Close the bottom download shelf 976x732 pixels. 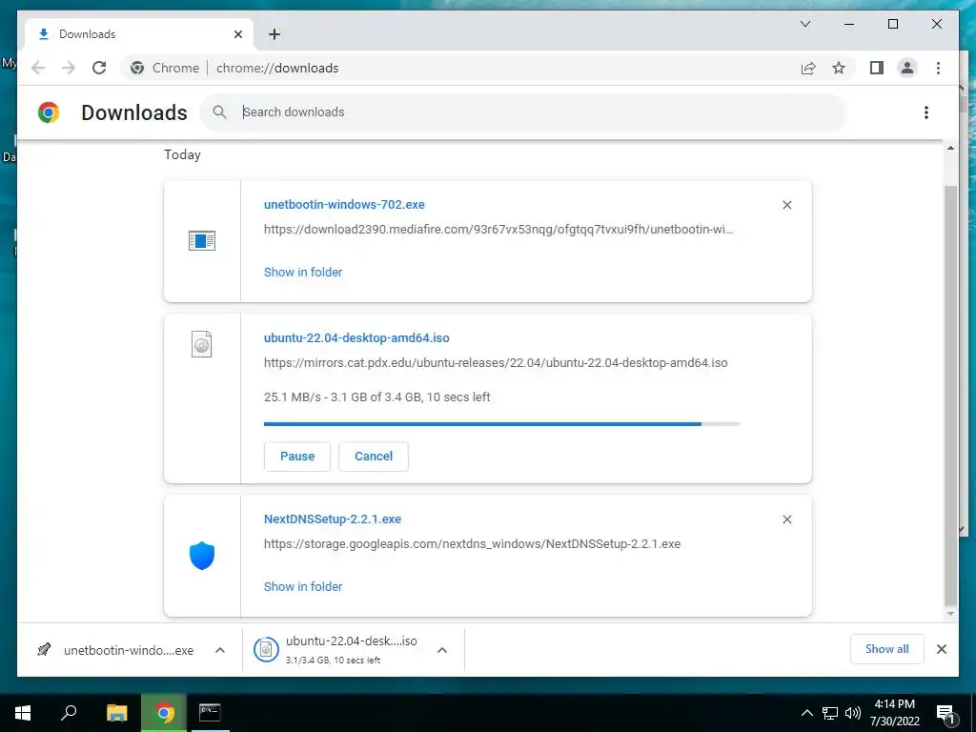coord(941,649)
